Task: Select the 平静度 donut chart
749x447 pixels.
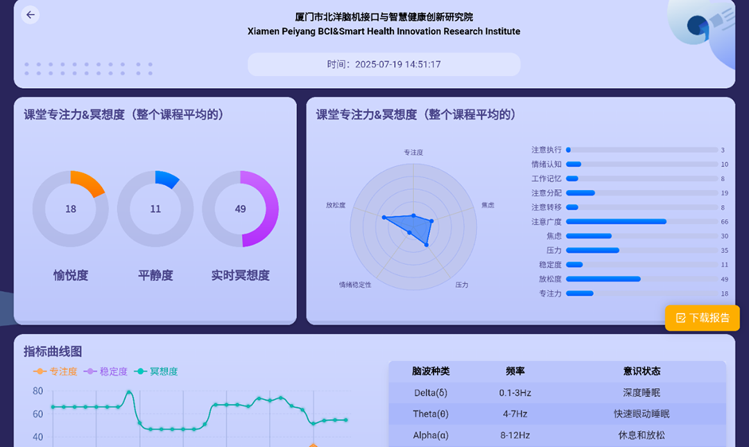Action: click(155, 208)
